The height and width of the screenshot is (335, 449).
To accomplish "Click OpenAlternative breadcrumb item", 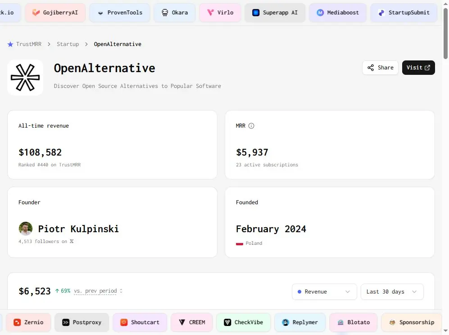I will coord(118,44).
